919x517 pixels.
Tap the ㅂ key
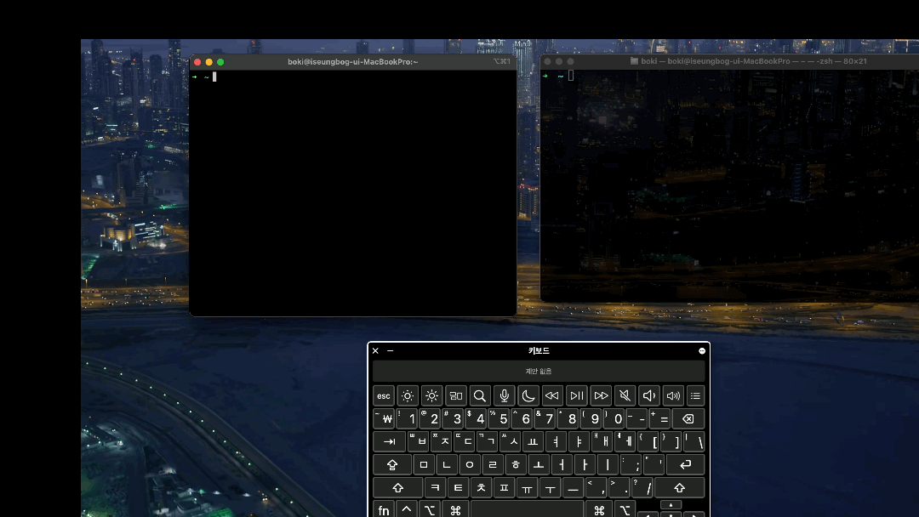coord(419,441)
